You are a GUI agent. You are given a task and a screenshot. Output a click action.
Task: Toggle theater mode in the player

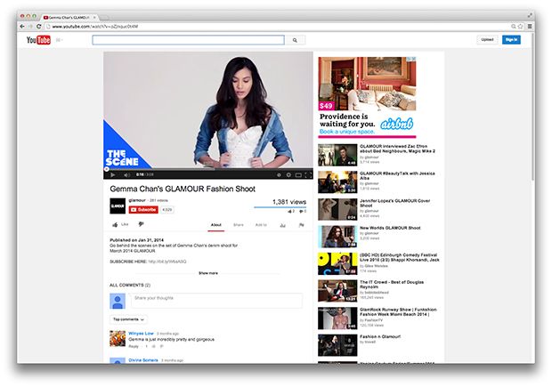pos(298,175)
